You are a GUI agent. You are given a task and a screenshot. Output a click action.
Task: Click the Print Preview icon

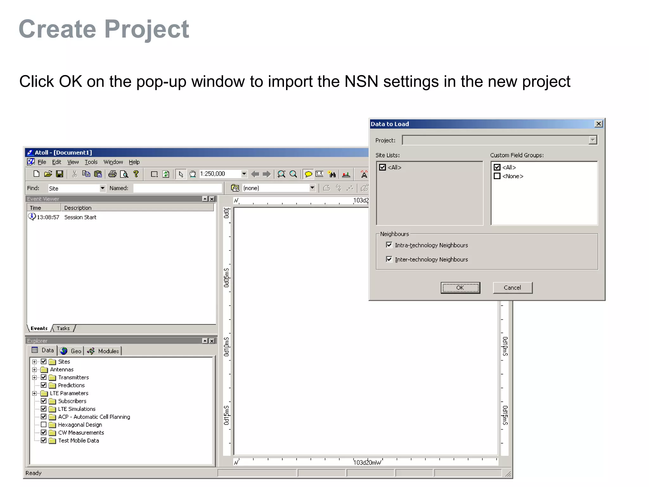[124, 174]
